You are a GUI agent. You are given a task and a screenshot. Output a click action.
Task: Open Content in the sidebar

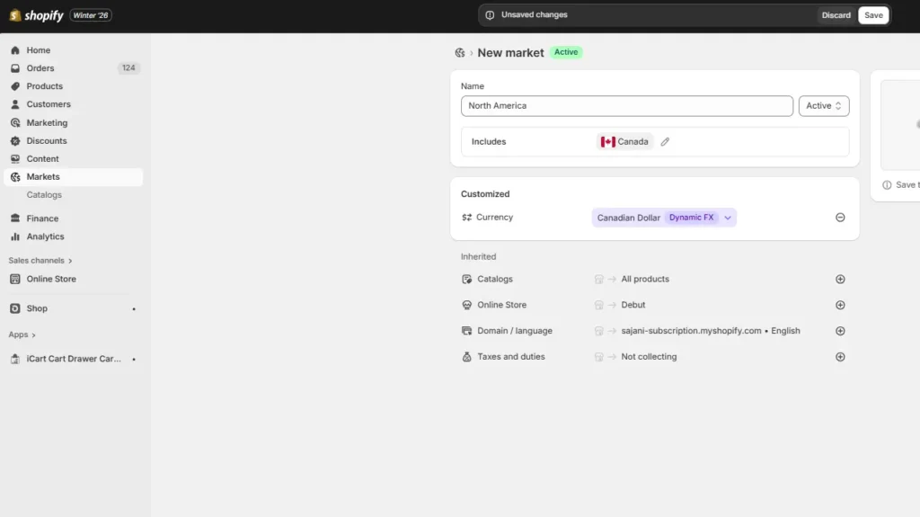coord(42,158)
